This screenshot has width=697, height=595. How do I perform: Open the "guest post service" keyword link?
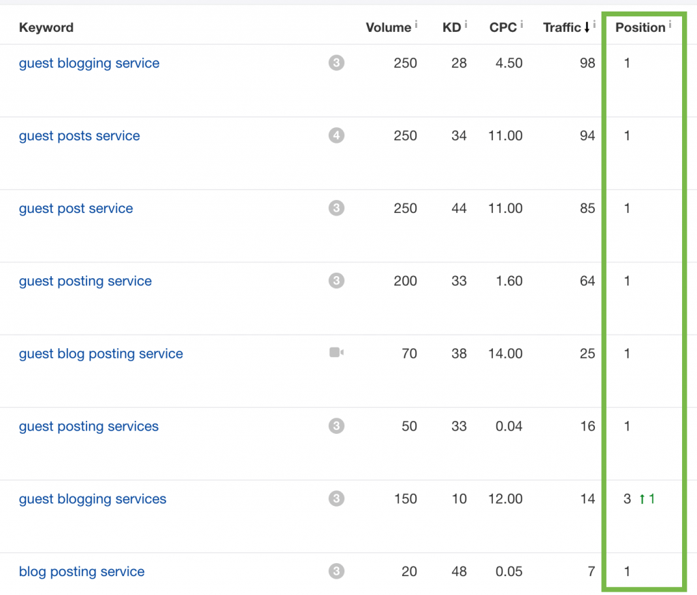pos(76,209)
